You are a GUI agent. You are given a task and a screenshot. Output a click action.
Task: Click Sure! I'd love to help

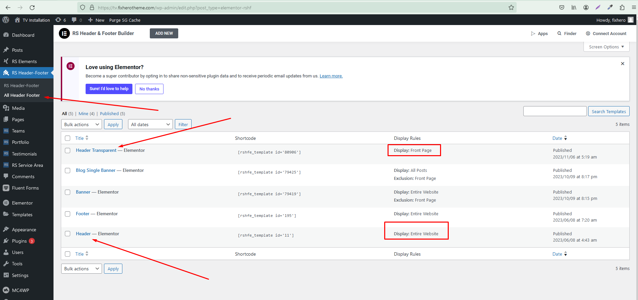pos(109,89)
